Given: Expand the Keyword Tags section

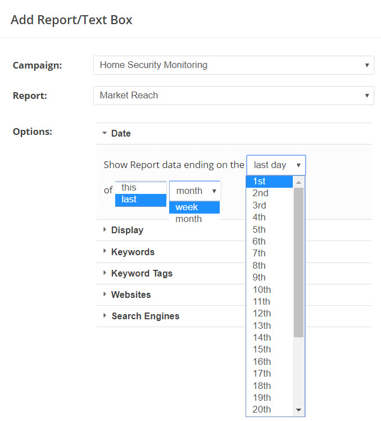Looking at the screenshot, I should (142, 273).
